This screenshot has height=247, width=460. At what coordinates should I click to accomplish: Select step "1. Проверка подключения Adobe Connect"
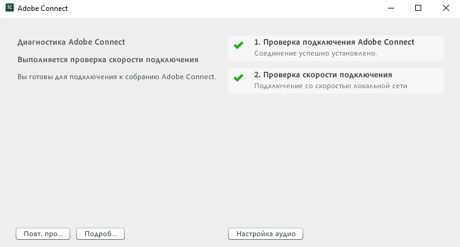(334, 42)
